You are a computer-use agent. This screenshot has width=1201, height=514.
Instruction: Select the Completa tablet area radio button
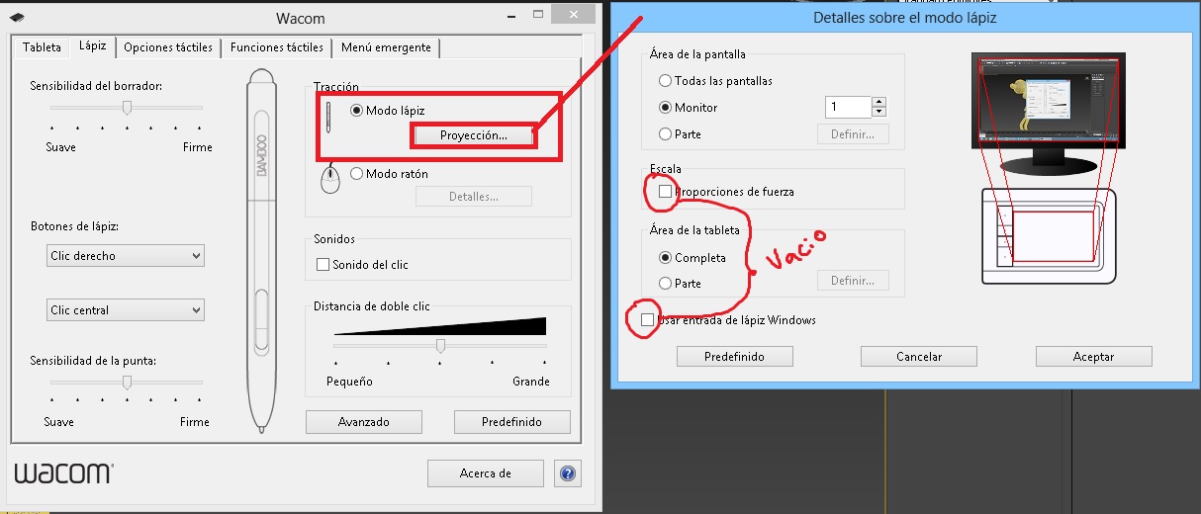[x=665, y=258]
